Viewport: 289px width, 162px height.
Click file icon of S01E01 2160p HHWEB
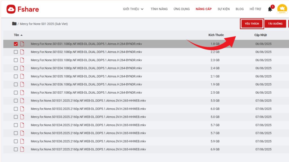(22, 101)
